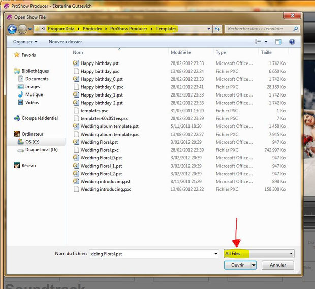Open Musique library in sidebar
The height and width of the screenshot is (289, 315).
(34, 94)
